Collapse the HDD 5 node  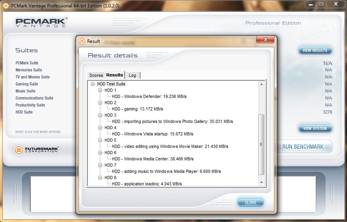point(100,140)
